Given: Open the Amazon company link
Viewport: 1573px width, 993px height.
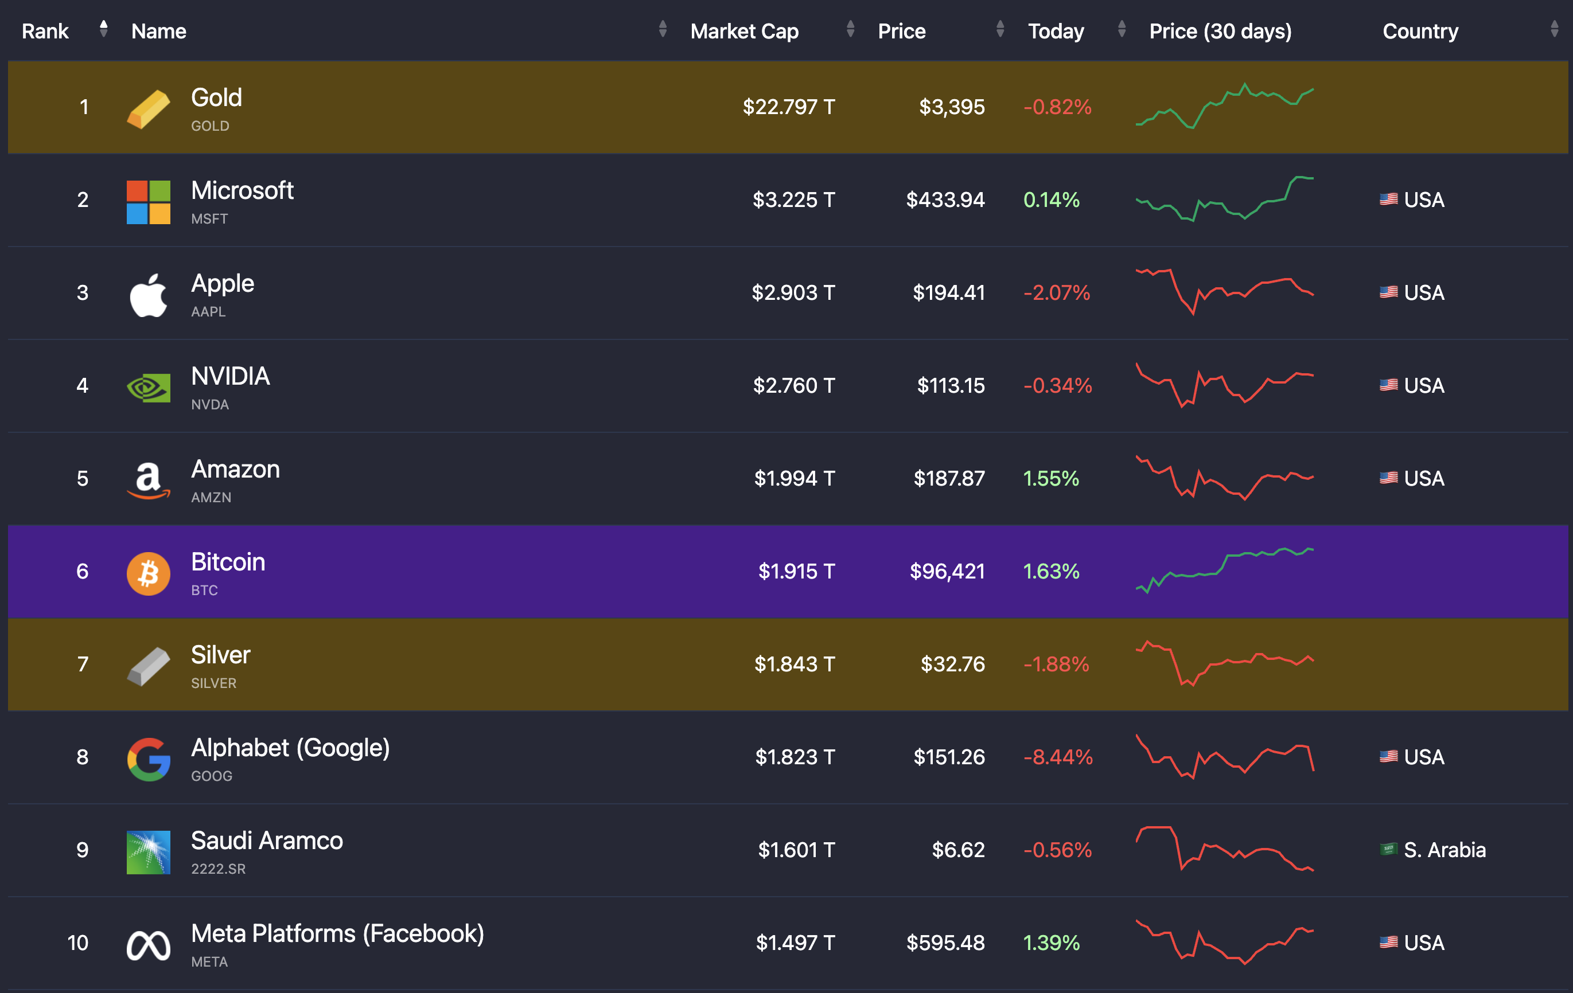Looking at the screenshot, I should pyautogui.click(x=235, y=470).
